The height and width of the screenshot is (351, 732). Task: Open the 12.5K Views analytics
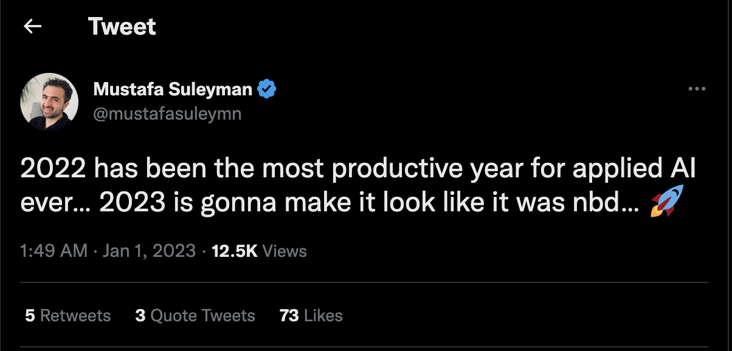[259, 251]
